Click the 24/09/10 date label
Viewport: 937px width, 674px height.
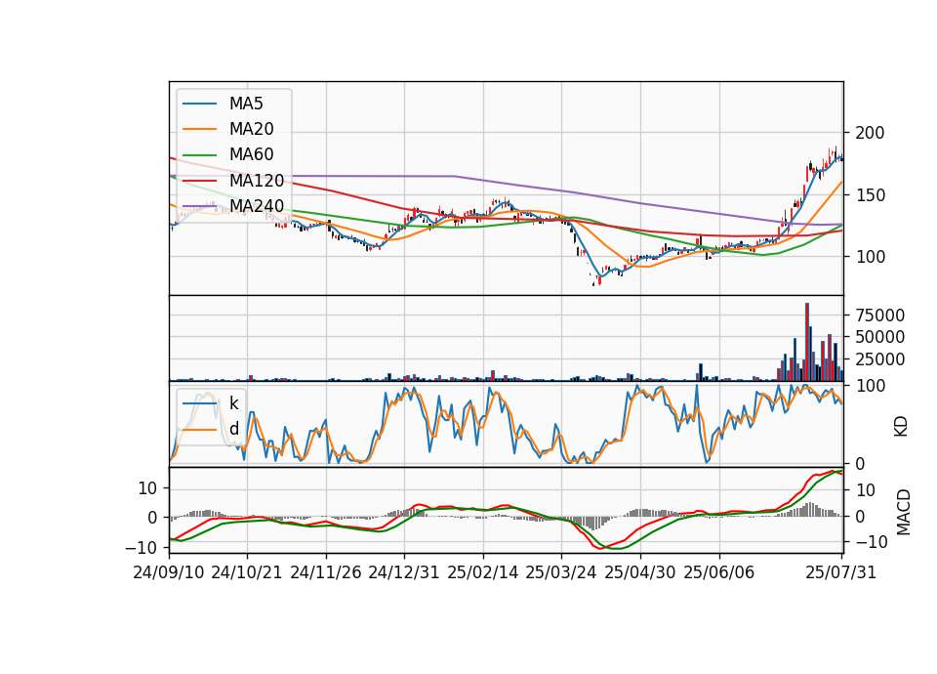point(169,572)
